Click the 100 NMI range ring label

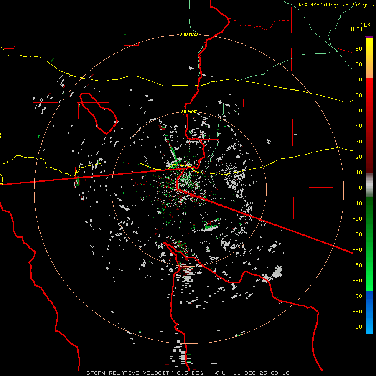coord(189,34)
